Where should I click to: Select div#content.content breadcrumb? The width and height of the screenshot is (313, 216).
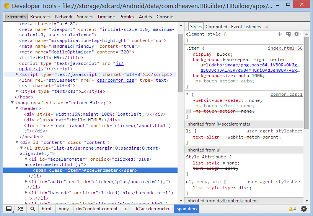tap(97, 209)
